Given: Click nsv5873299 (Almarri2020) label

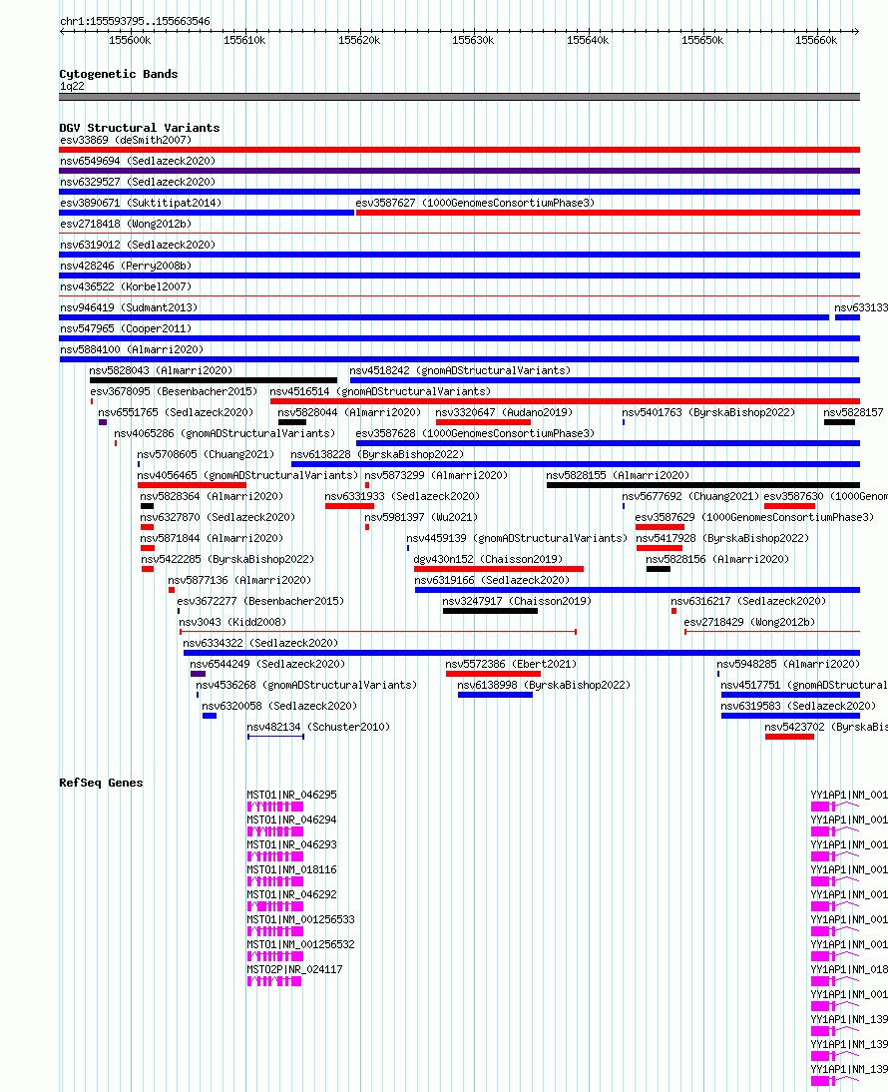Looking at the screenshot, I should click(436, 475).
